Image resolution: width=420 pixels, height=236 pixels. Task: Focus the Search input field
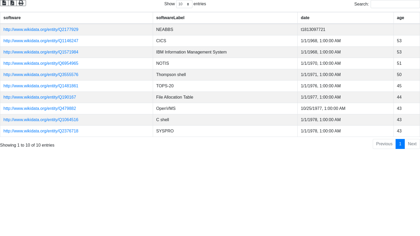pos(395,4)
